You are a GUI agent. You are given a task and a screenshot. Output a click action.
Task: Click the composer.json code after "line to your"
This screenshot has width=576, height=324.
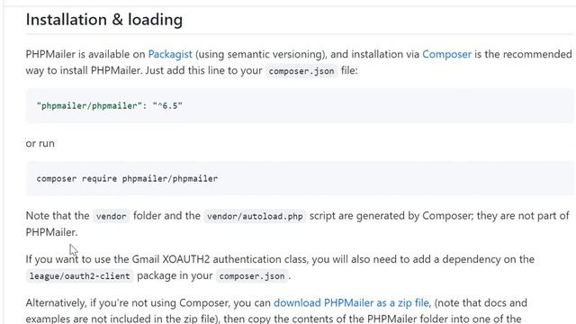[301, 71]
